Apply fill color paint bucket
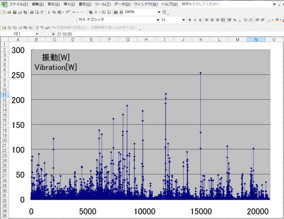This screenshot has width=284, height=219. point(277,20)
